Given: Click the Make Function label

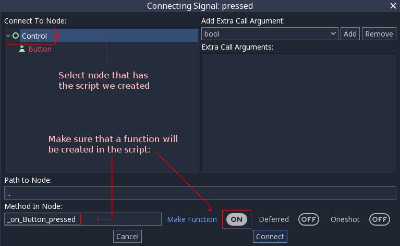Looking at the screenshot, I should click(x=192, y=219).
